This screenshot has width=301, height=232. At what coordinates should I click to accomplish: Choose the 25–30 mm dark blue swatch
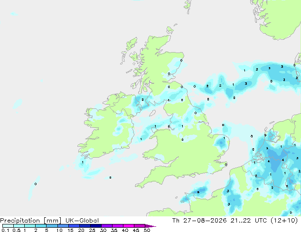click(95, 226)
